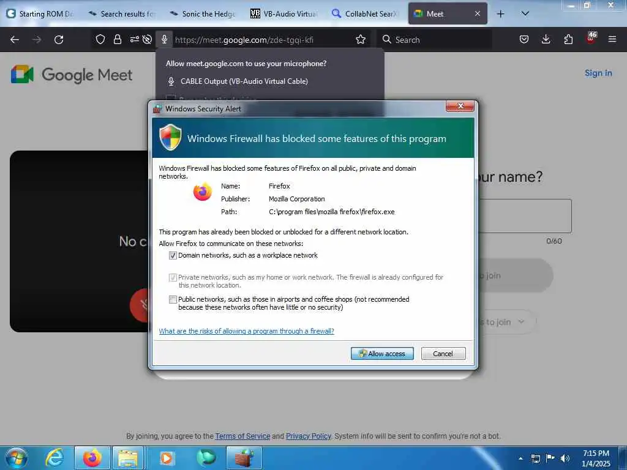This screenshot has height=470, width=627.
Task: Switch to Firefox in the taskbar
Action: [x=92, y=458]
